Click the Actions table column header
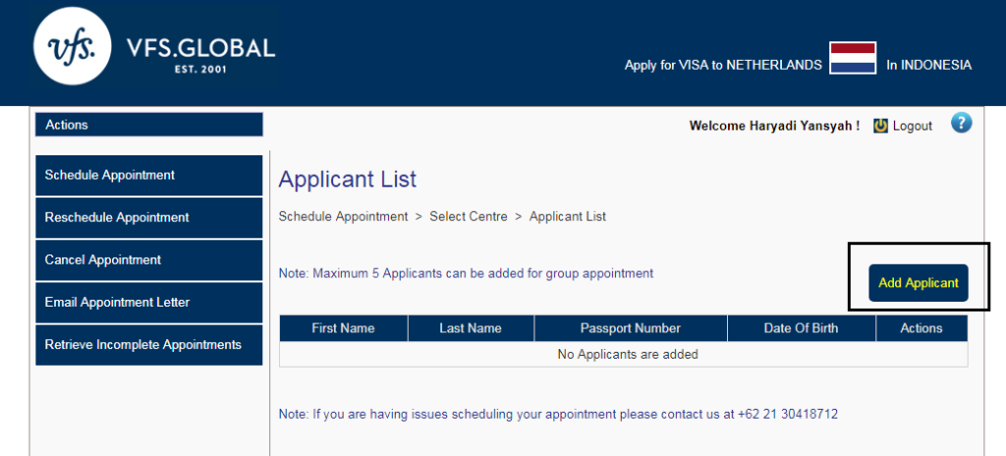 point(922,328)
